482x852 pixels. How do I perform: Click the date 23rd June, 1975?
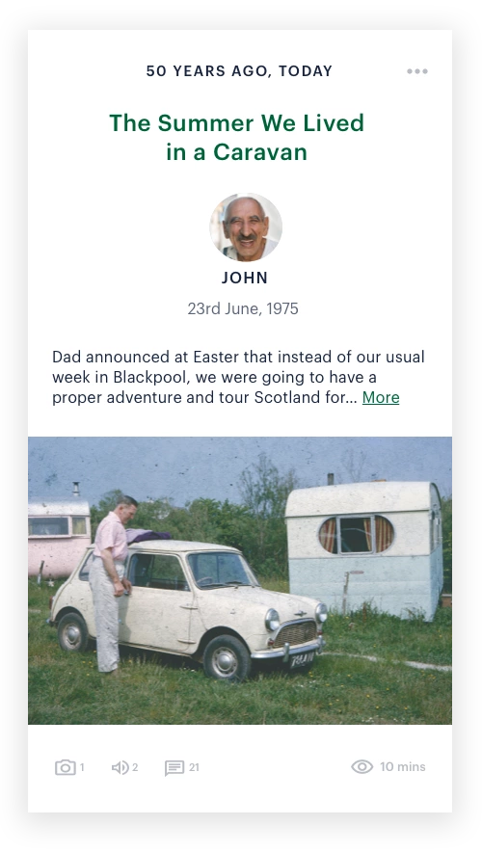coord(243,308)
